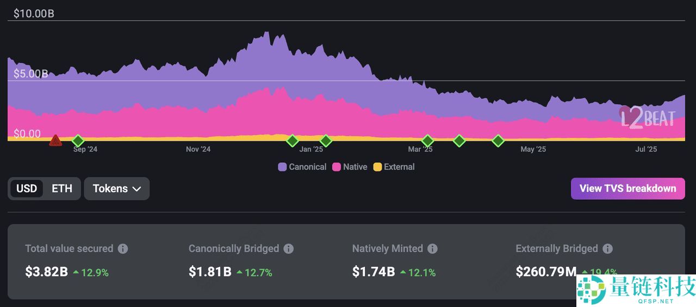Image resolution: width=696 pixels, height=307 pixels.
Task: Toggle the Native legend label
Action: pyautogui.click(x=355, y=167)
